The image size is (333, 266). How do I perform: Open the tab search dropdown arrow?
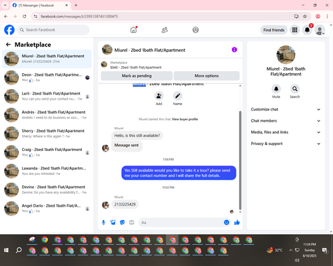point(5,5)
